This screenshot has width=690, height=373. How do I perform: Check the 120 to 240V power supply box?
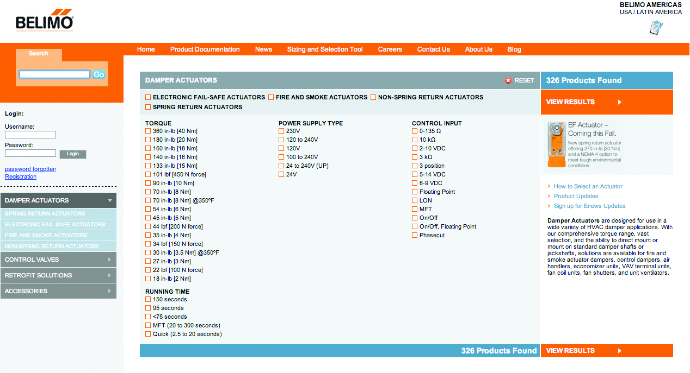click(281, 140)
